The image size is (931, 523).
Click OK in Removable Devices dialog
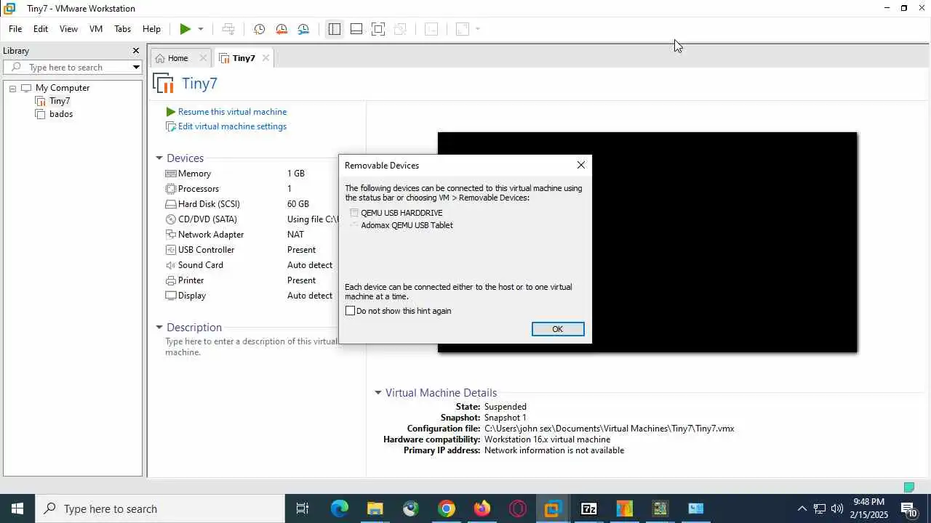point(558,329)
